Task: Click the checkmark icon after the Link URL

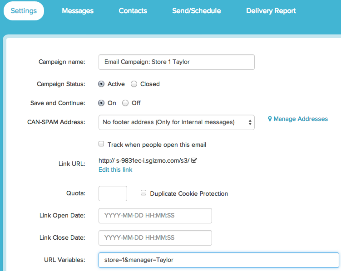Action: 194,160
